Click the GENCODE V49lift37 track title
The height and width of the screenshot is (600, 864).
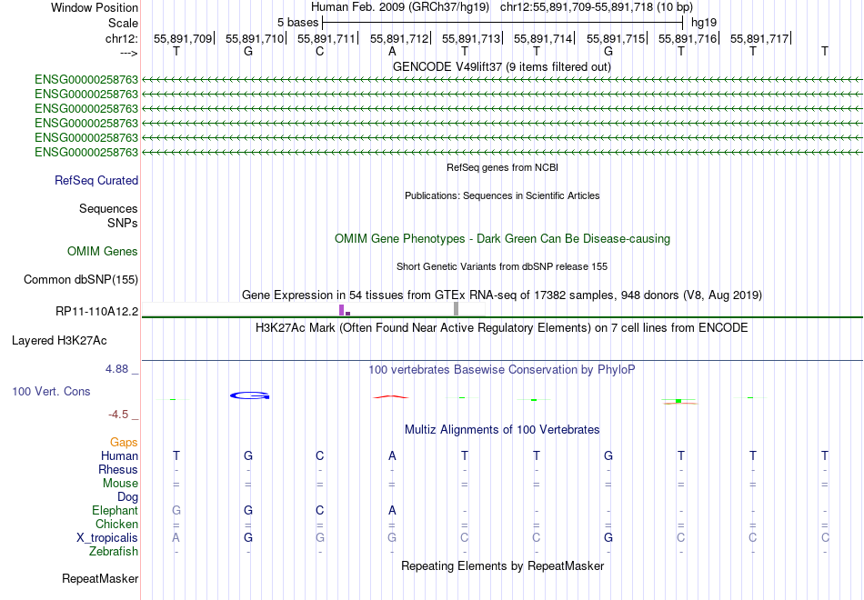coord(501,66)
